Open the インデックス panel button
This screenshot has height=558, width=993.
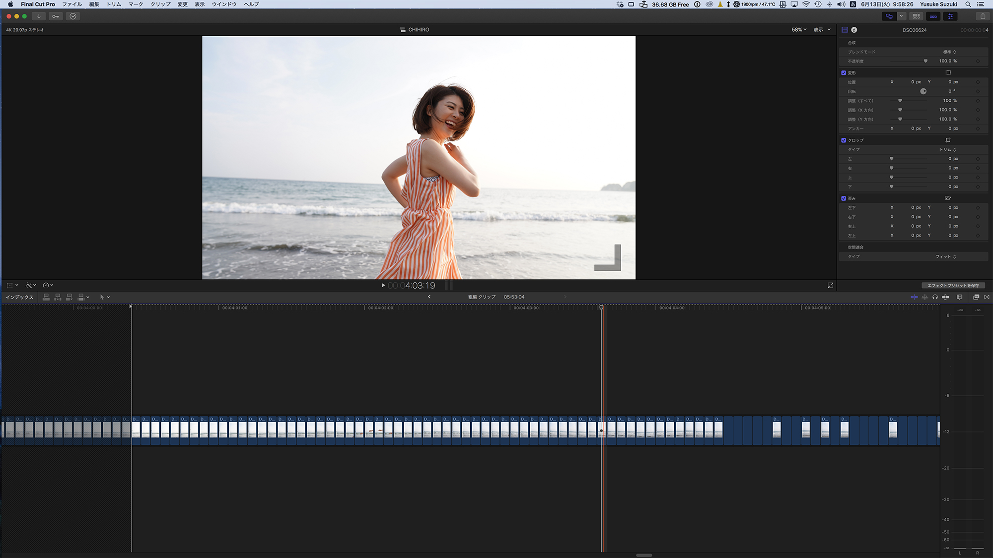click(19, 297)
